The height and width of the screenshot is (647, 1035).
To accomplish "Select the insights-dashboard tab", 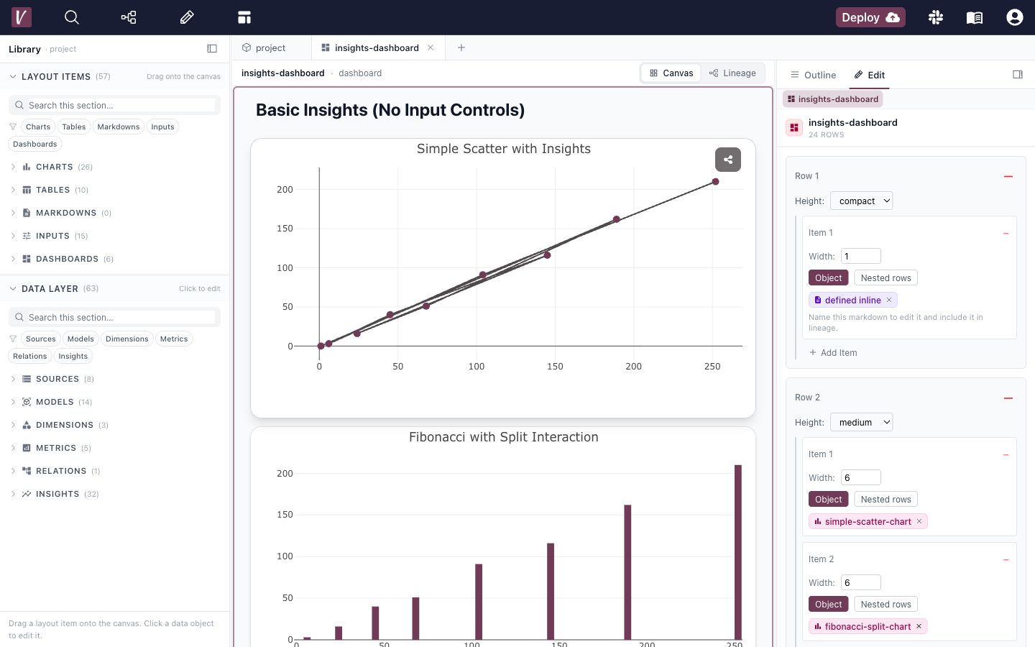I will coord(377,47).
